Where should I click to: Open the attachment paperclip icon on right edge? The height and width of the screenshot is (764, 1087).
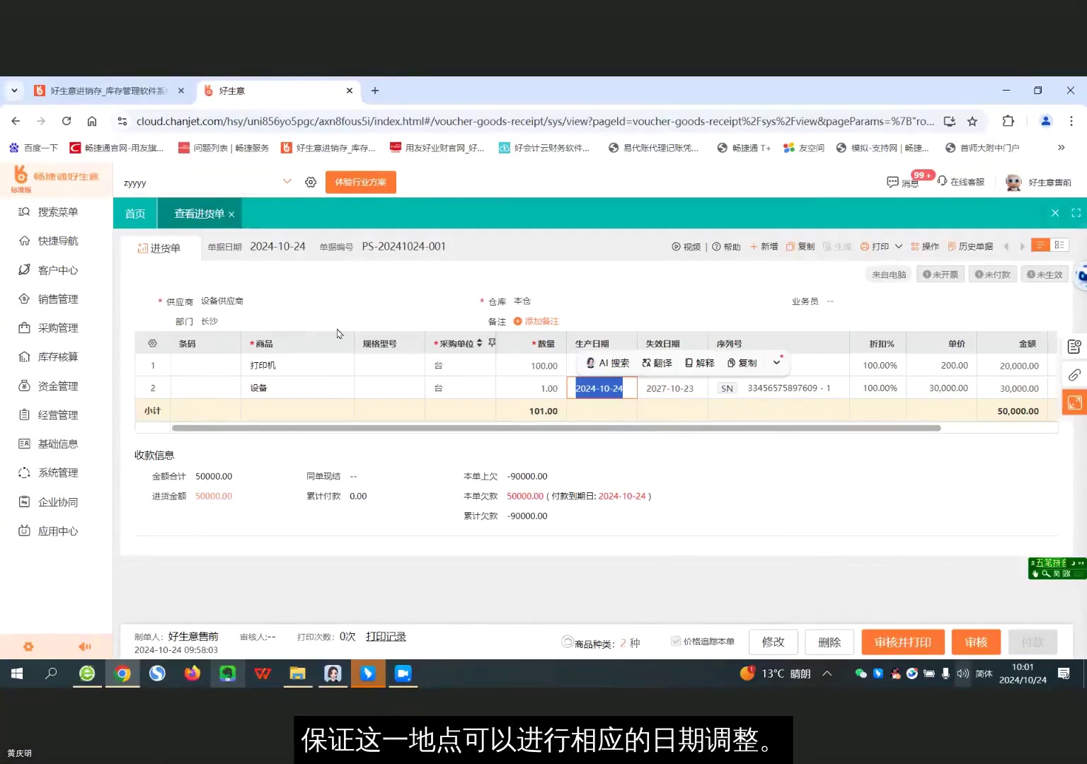pyautogui.click(x=1074, y=375)
